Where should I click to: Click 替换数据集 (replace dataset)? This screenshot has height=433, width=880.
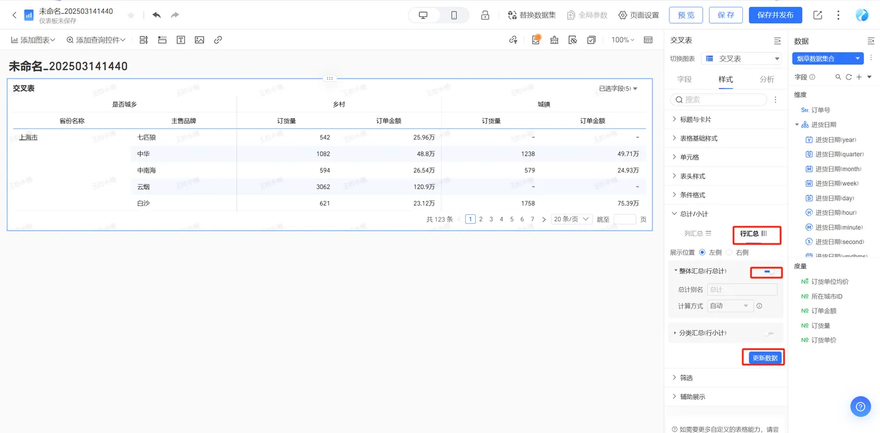coord(532,15)
